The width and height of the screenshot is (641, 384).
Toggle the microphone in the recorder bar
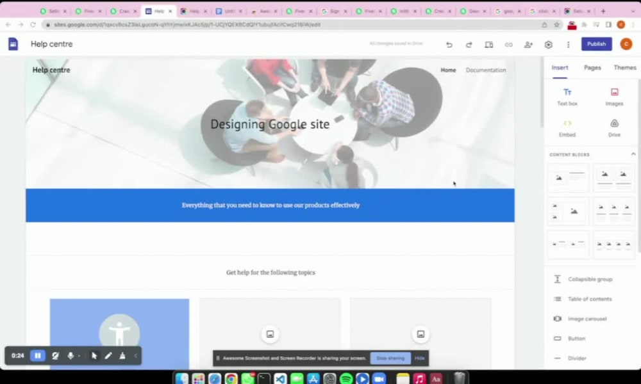coord(71,355)
